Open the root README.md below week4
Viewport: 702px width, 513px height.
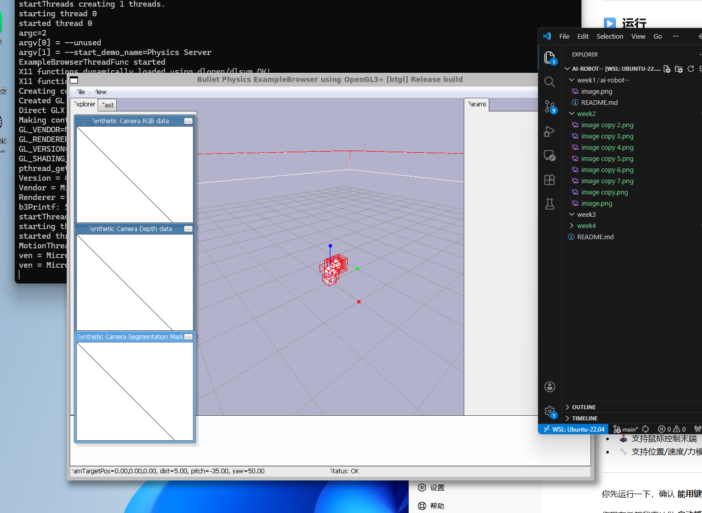[595, 237]
